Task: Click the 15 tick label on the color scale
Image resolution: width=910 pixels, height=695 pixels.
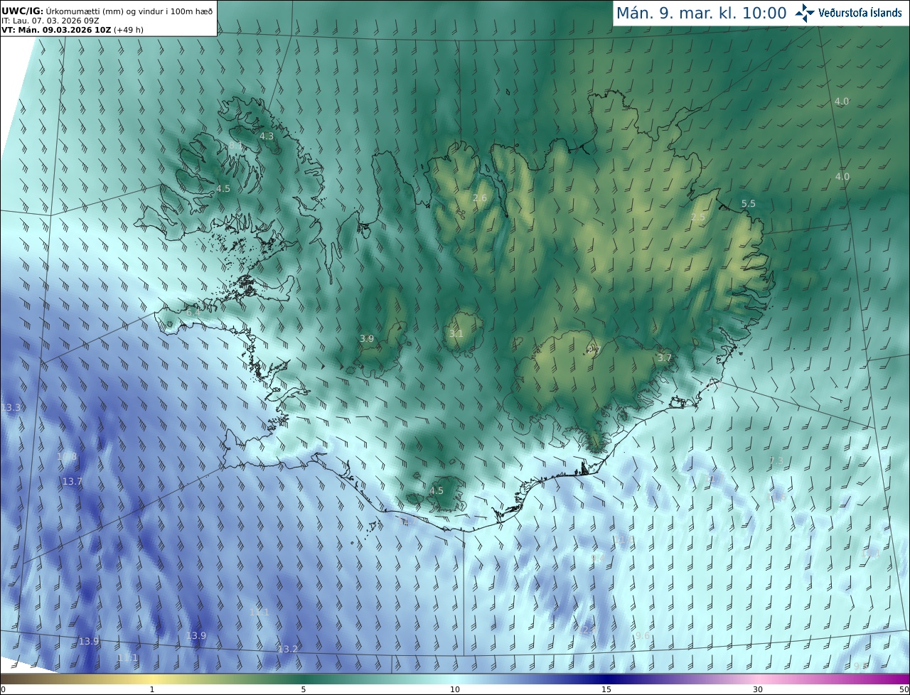Action: coord(606,689)
